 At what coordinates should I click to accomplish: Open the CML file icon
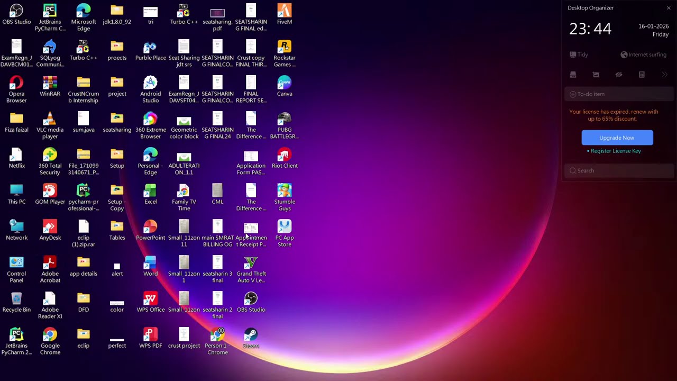point(217,194)
